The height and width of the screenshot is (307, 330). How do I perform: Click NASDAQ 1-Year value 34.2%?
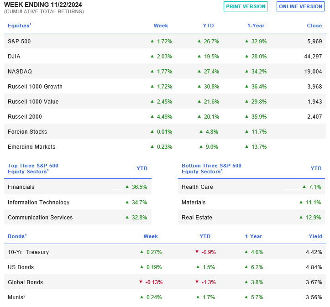(x=259, y=72)
